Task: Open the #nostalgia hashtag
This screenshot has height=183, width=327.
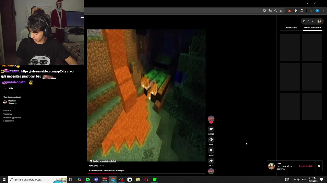Action: pyautogui.click(x=119, y=171)
